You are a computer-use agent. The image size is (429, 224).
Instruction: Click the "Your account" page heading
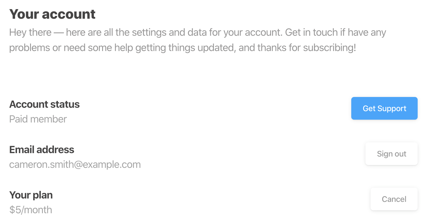(52, 14)
